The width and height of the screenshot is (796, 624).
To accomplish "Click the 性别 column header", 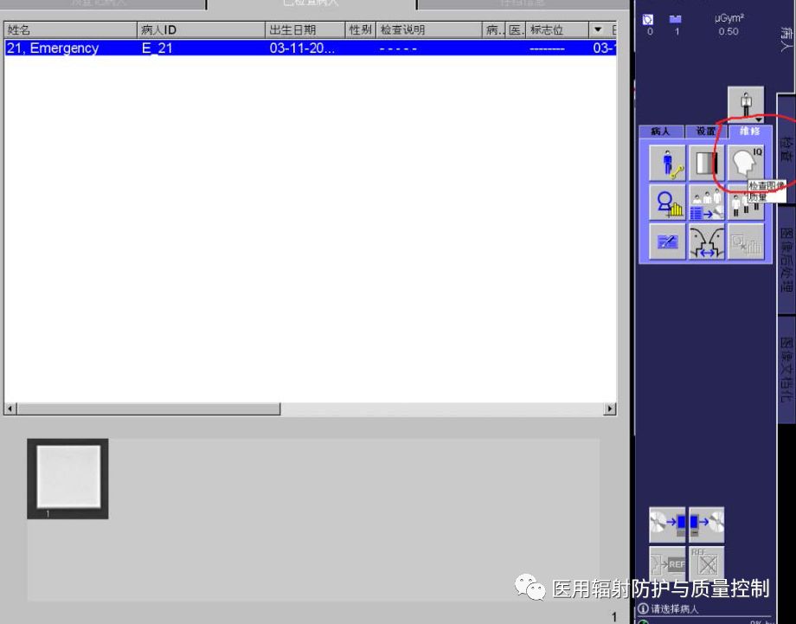I will tap(361, 30).
